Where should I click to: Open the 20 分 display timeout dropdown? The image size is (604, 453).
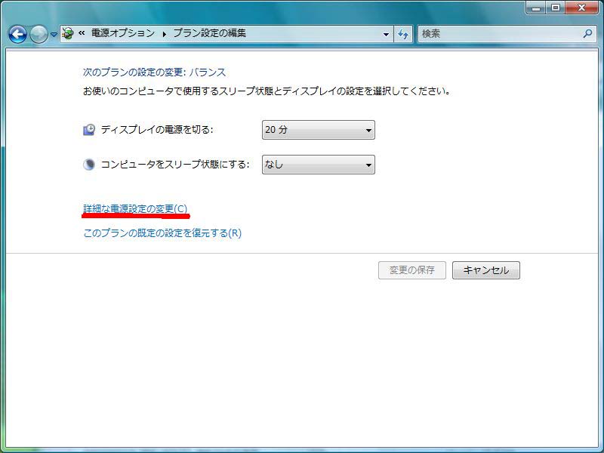[x=318, y=130]
